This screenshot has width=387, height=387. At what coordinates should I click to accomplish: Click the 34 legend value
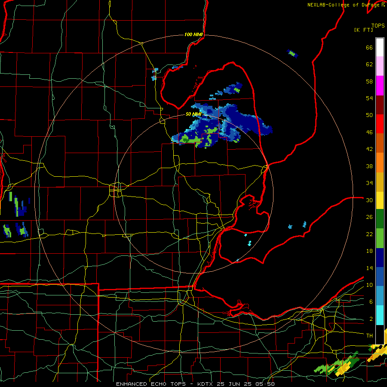point(369,183)
